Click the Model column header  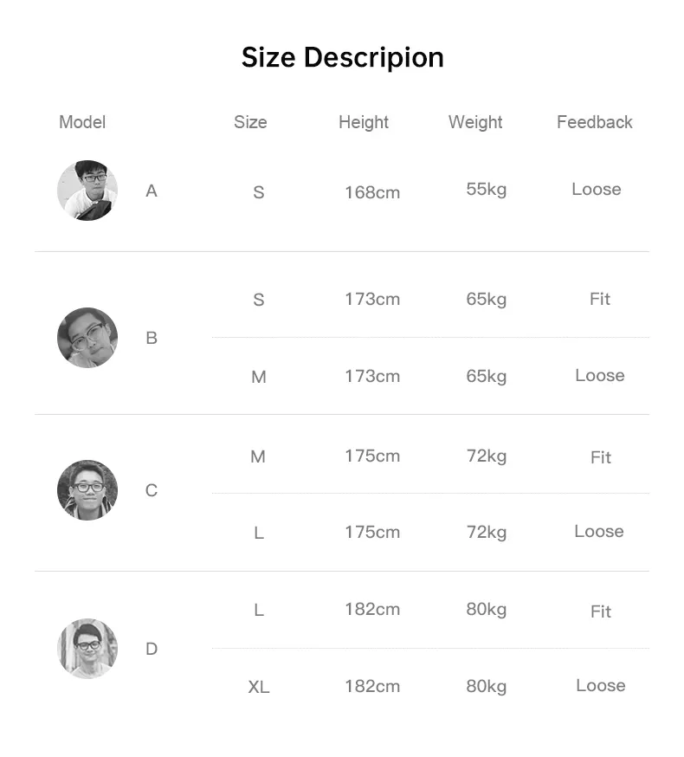point(82,122)
